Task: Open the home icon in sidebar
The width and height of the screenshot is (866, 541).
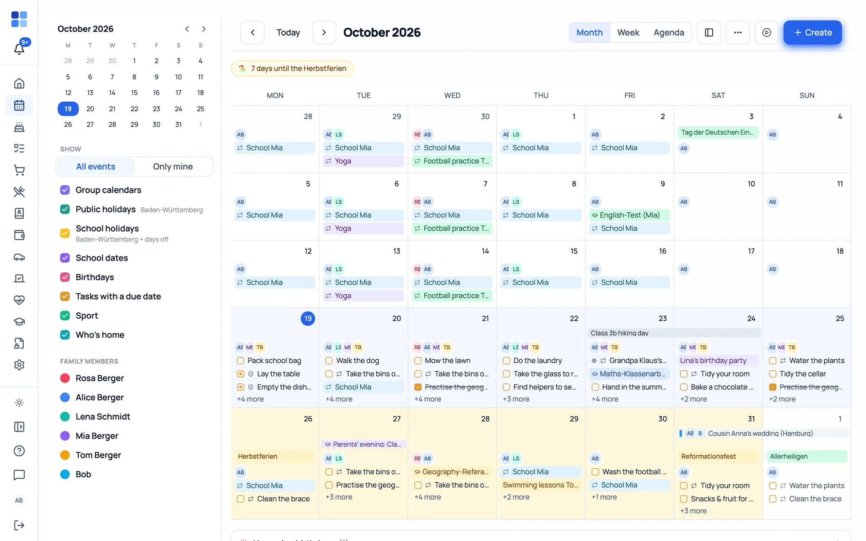Action: pyautogui.click(x=19, y=83)
